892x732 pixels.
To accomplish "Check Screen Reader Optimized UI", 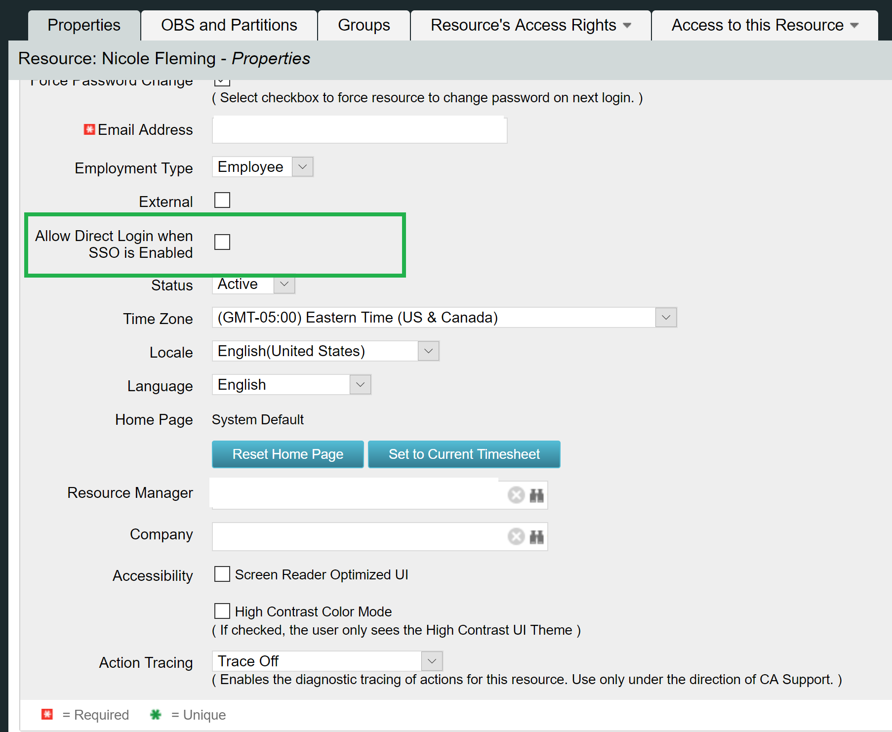I will pyautogui.click(x=222, y=574).
